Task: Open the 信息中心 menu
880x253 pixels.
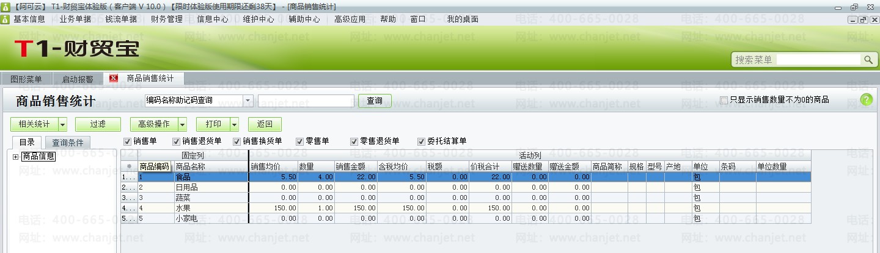Action: [x=213, y=20]
